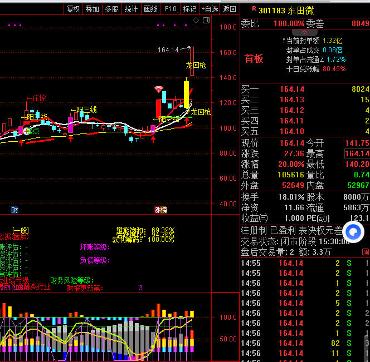370x362 pixels.
Task: Open F10 company info
Action: pyautogui.click(x=171, y=9)
